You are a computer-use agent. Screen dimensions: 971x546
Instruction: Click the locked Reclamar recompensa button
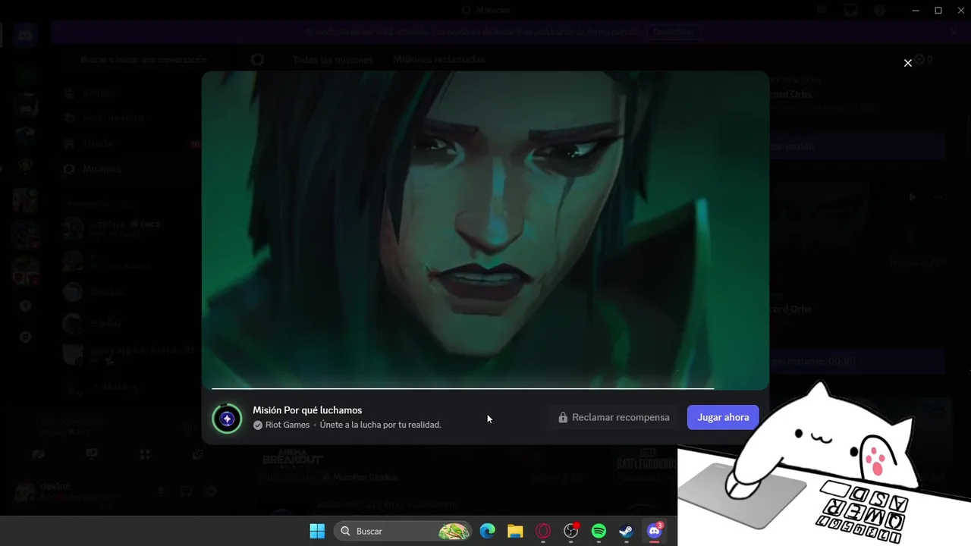tap(614, 417)
